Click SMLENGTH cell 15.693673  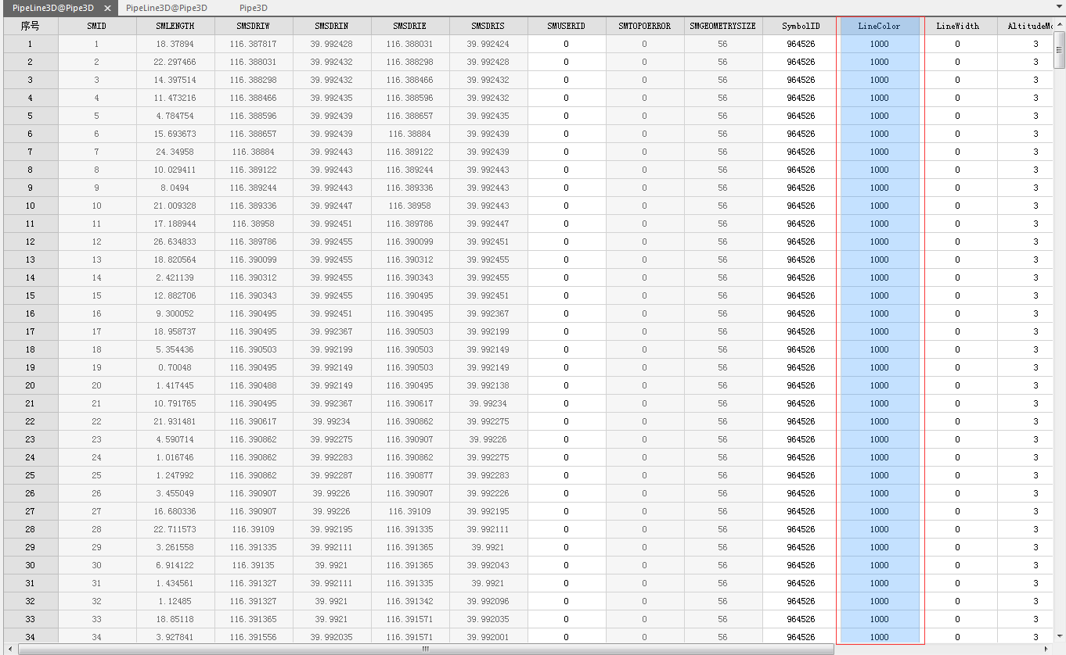pos(175,134)
